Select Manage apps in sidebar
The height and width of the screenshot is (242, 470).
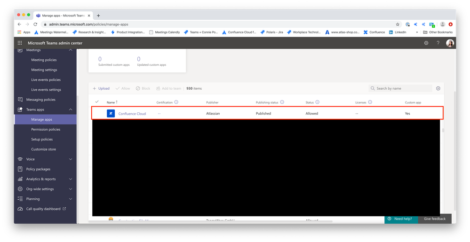45,119
